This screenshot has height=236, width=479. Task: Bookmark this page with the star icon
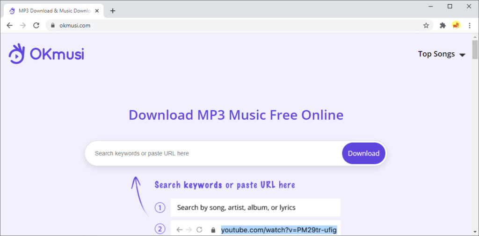point(426,26)
